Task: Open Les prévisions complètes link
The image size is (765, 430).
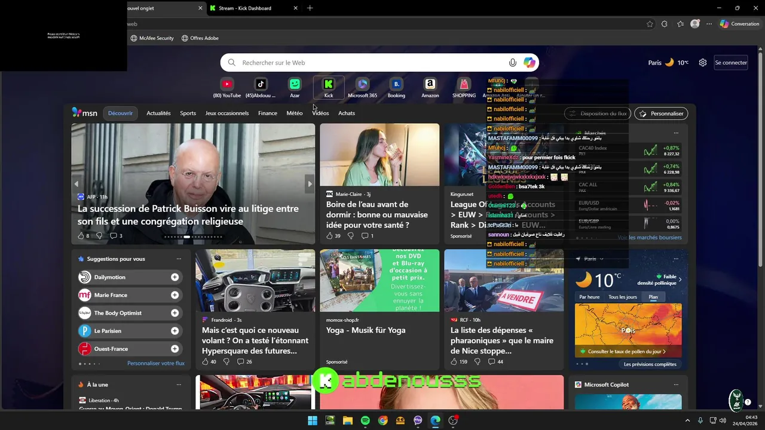Action: coord(650,364)
